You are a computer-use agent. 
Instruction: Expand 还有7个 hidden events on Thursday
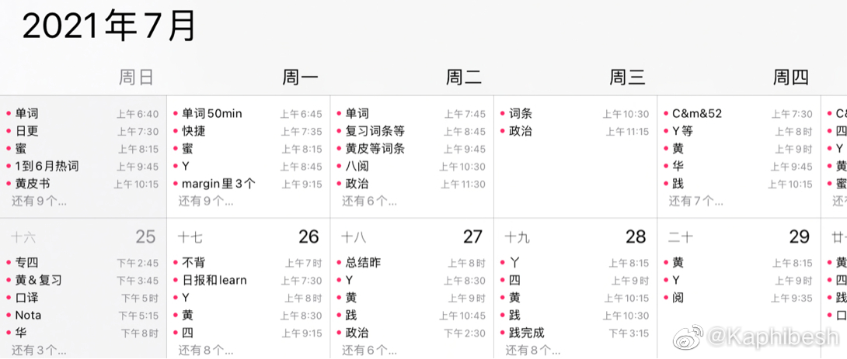coord(695,201)
